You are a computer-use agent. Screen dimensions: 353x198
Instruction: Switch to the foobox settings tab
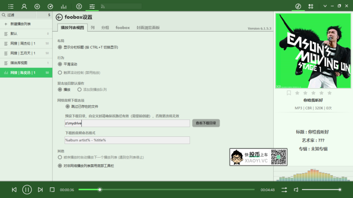(123, 28)
